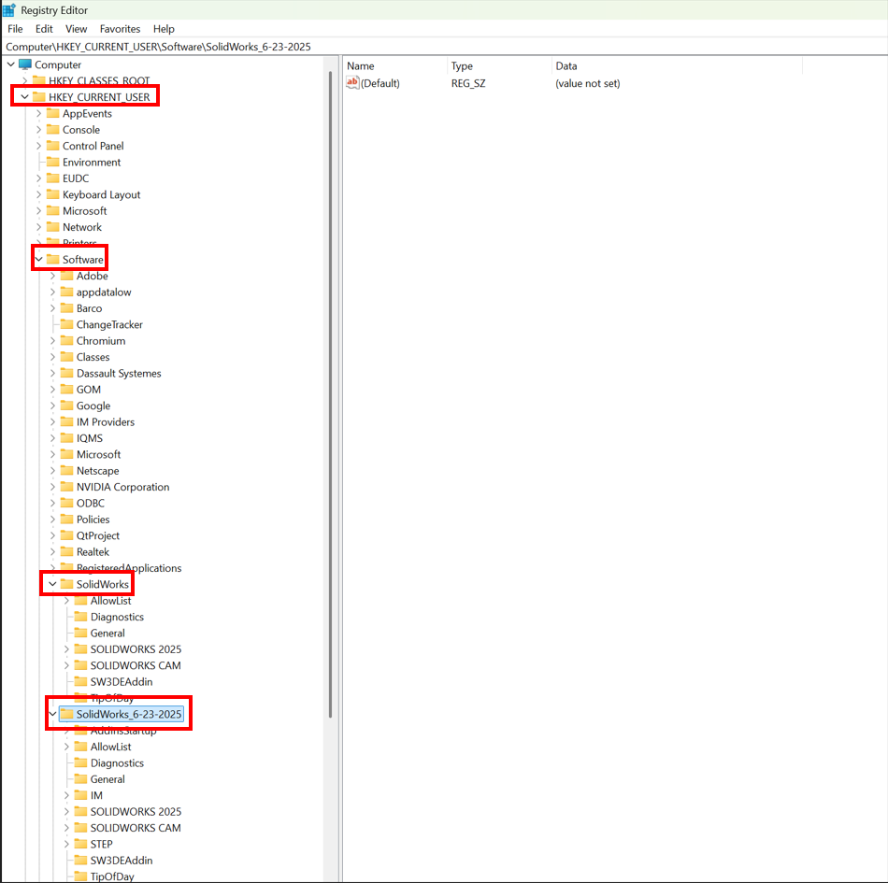Click the (Default) string value icon
The width and height of the screenshot is (888, 883).
[352, 82]
